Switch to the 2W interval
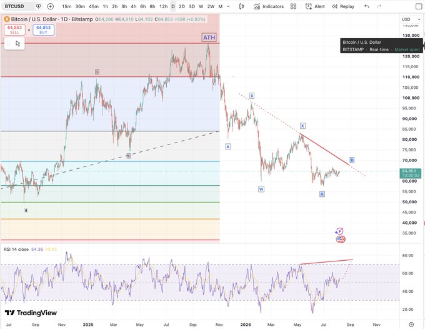425x329 pixels. click(x=211, y=6)
